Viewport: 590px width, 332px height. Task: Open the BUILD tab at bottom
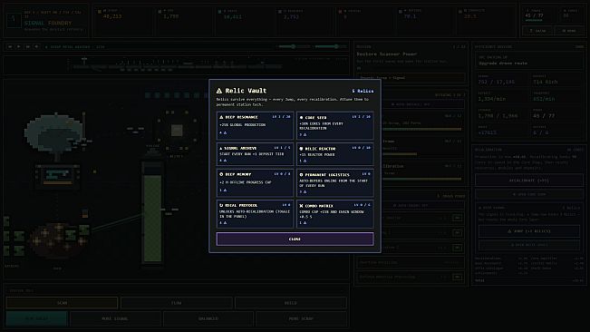point(291,303)
